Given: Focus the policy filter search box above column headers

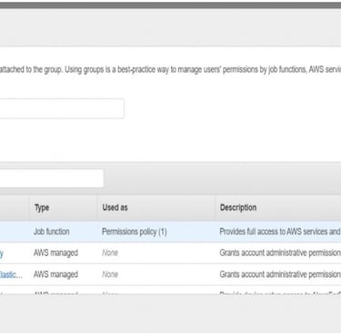Looking at the screenshot, I should click(52, 178).
